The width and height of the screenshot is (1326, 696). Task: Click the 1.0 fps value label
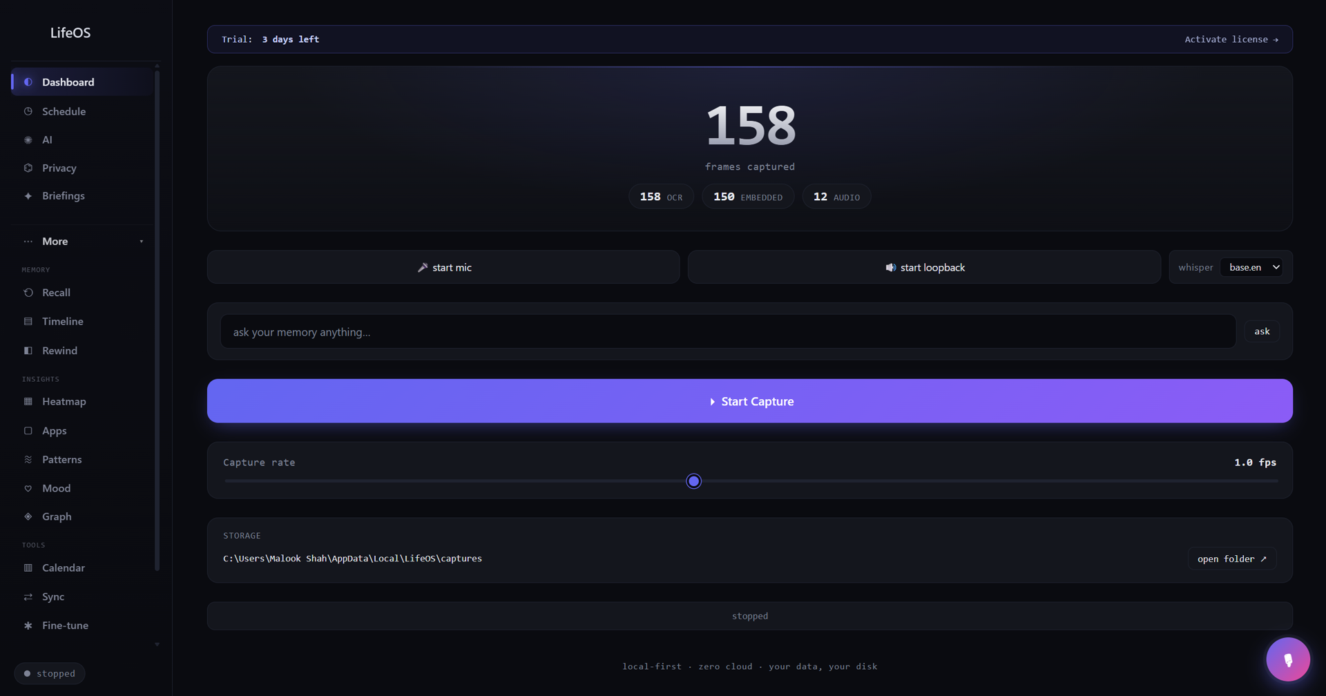(x=1255, y=463)
